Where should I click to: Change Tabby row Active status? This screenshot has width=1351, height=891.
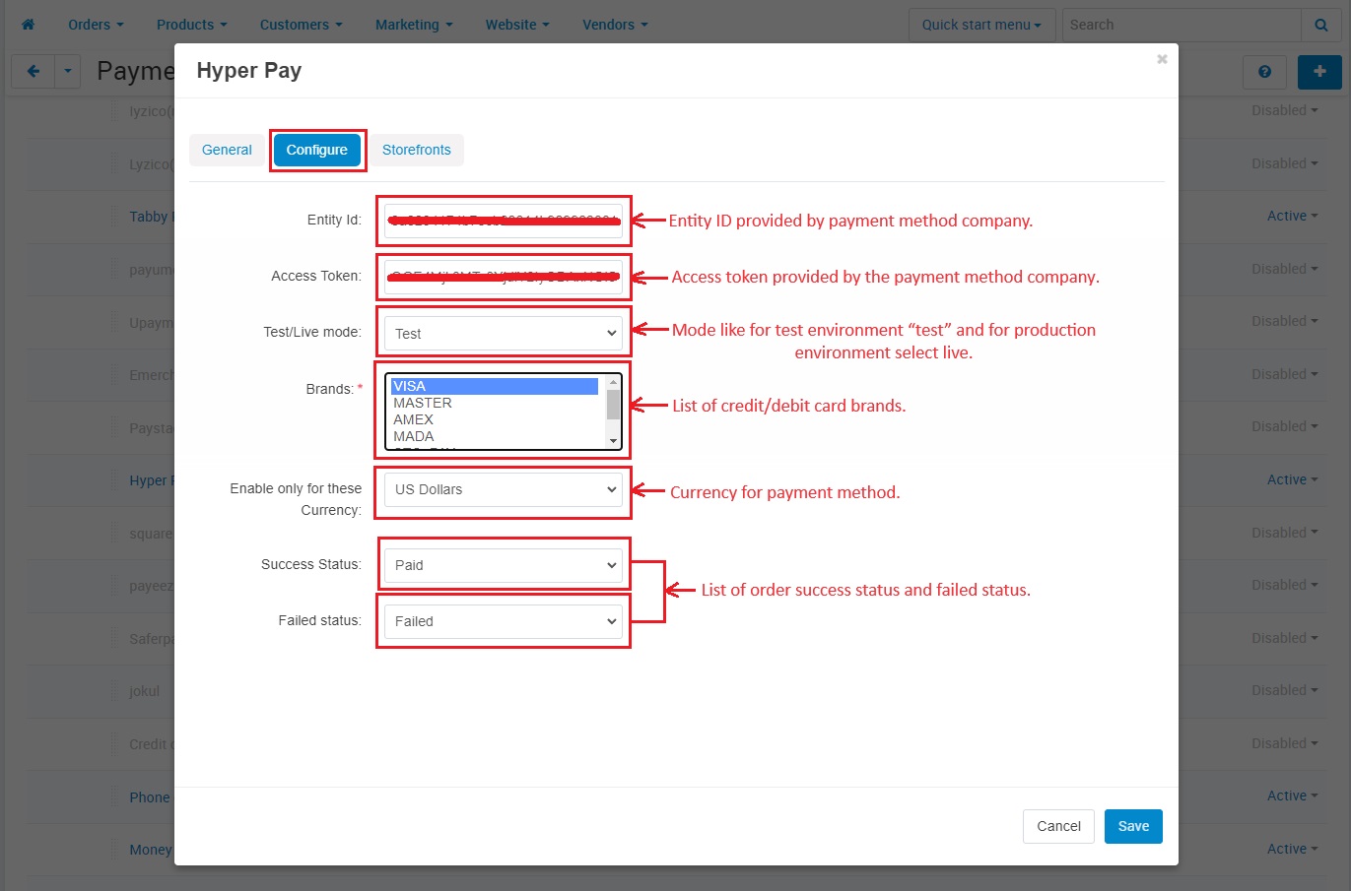[1292, 216]
